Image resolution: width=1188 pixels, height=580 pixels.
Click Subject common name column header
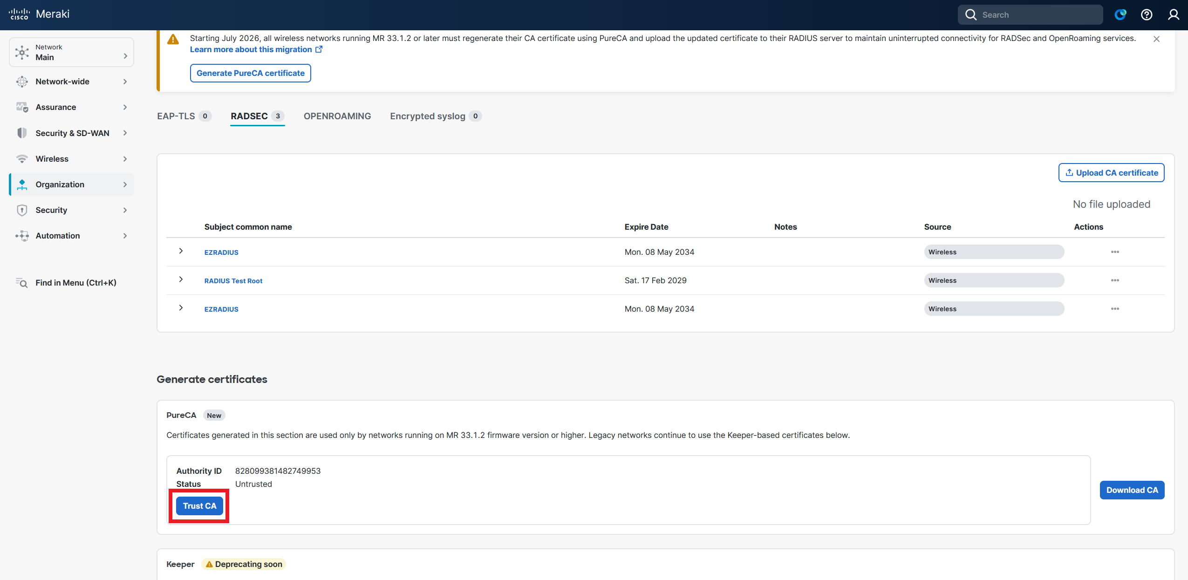pos(248,227)
